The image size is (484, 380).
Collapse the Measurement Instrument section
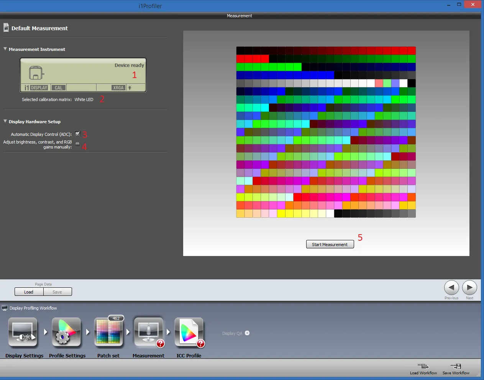point(5,49)
